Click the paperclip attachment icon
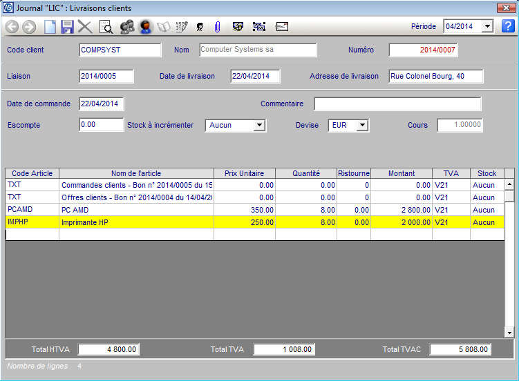The height and width of the screenshot is (381, 519). 216,27
